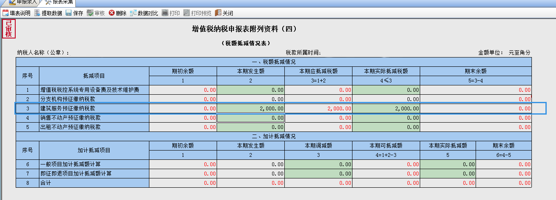Screen dimensions: 556x200
Task: Click row 7 本期调减额 input cell
Action: click(x=318, y=173)
